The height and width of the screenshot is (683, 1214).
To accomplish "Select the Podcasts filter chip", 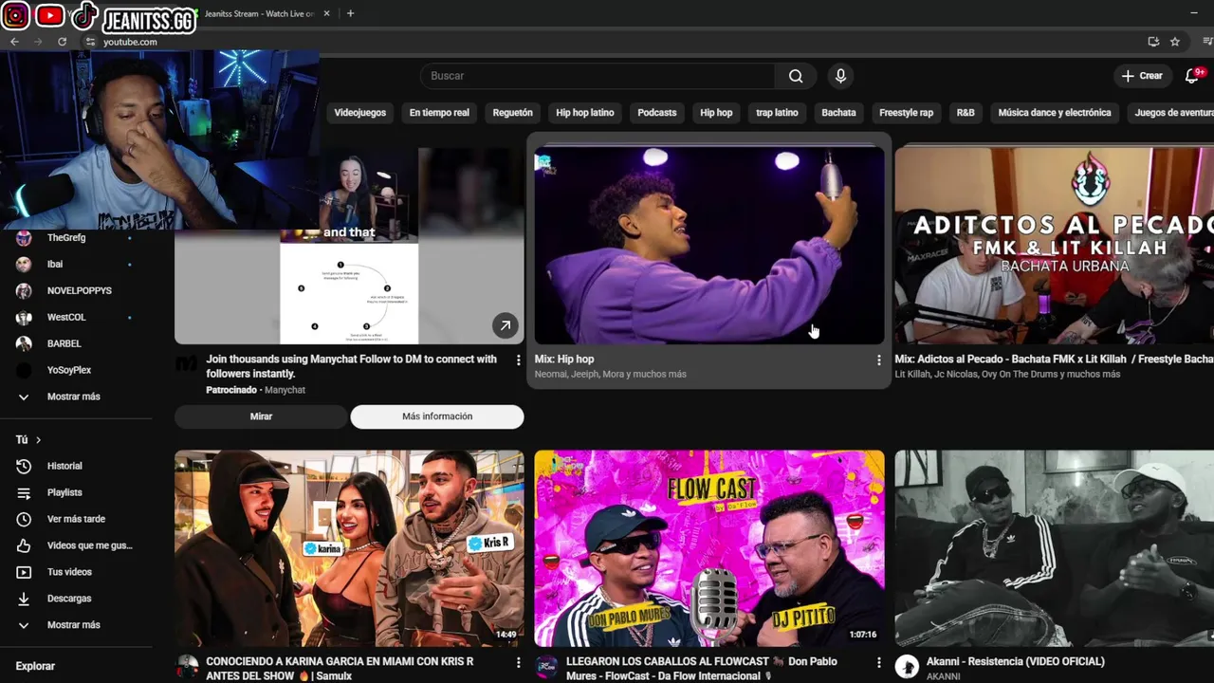I will click(657, 113).
